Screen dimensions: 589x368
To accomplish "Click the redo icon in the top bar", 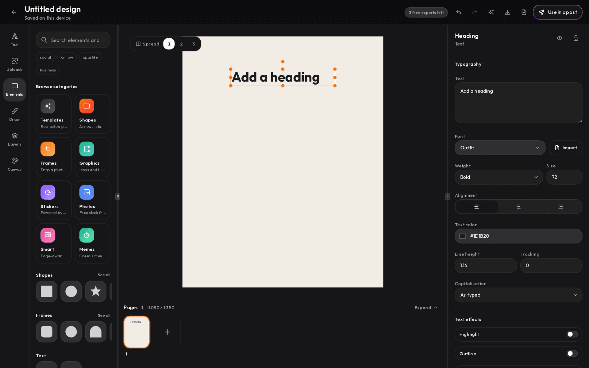I will (475, 12).
